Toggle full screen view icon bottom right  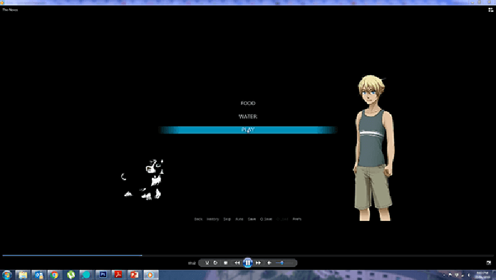coord(489,263)
